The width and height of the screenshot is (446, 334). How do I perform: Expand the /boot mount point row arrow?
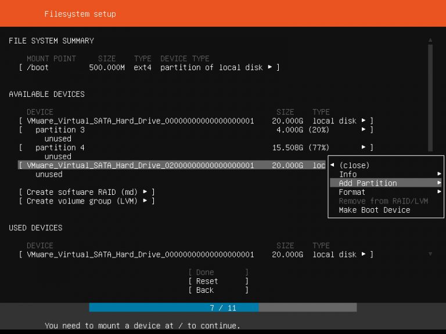click(269, 67)
